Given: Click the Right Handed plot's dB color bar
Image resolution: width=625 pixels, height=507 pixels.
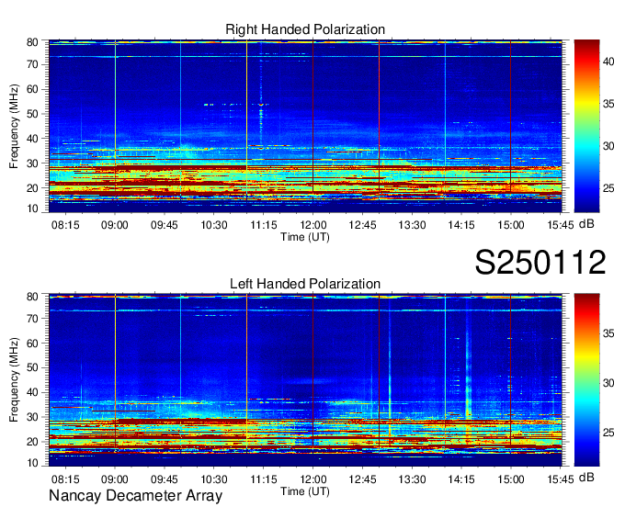Looking at the screenshot, I should (x=586, y=126).
